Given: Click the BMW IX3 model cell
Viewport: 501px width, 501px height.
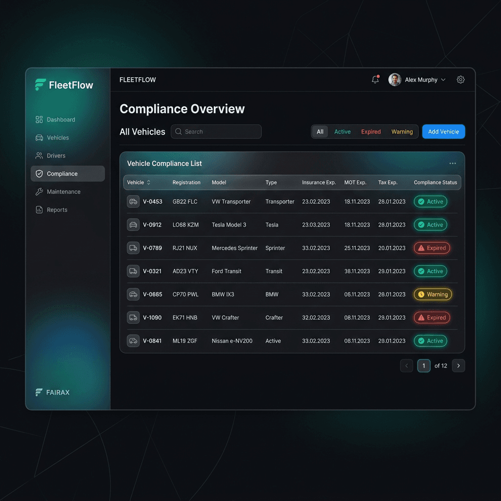Looking at the screenshot, I should (x=223, y=294).
